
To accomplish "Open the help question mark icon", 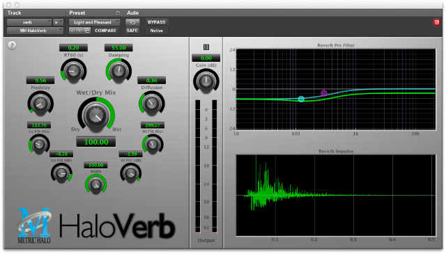I will pyautogui.click(x=12, y=45).
